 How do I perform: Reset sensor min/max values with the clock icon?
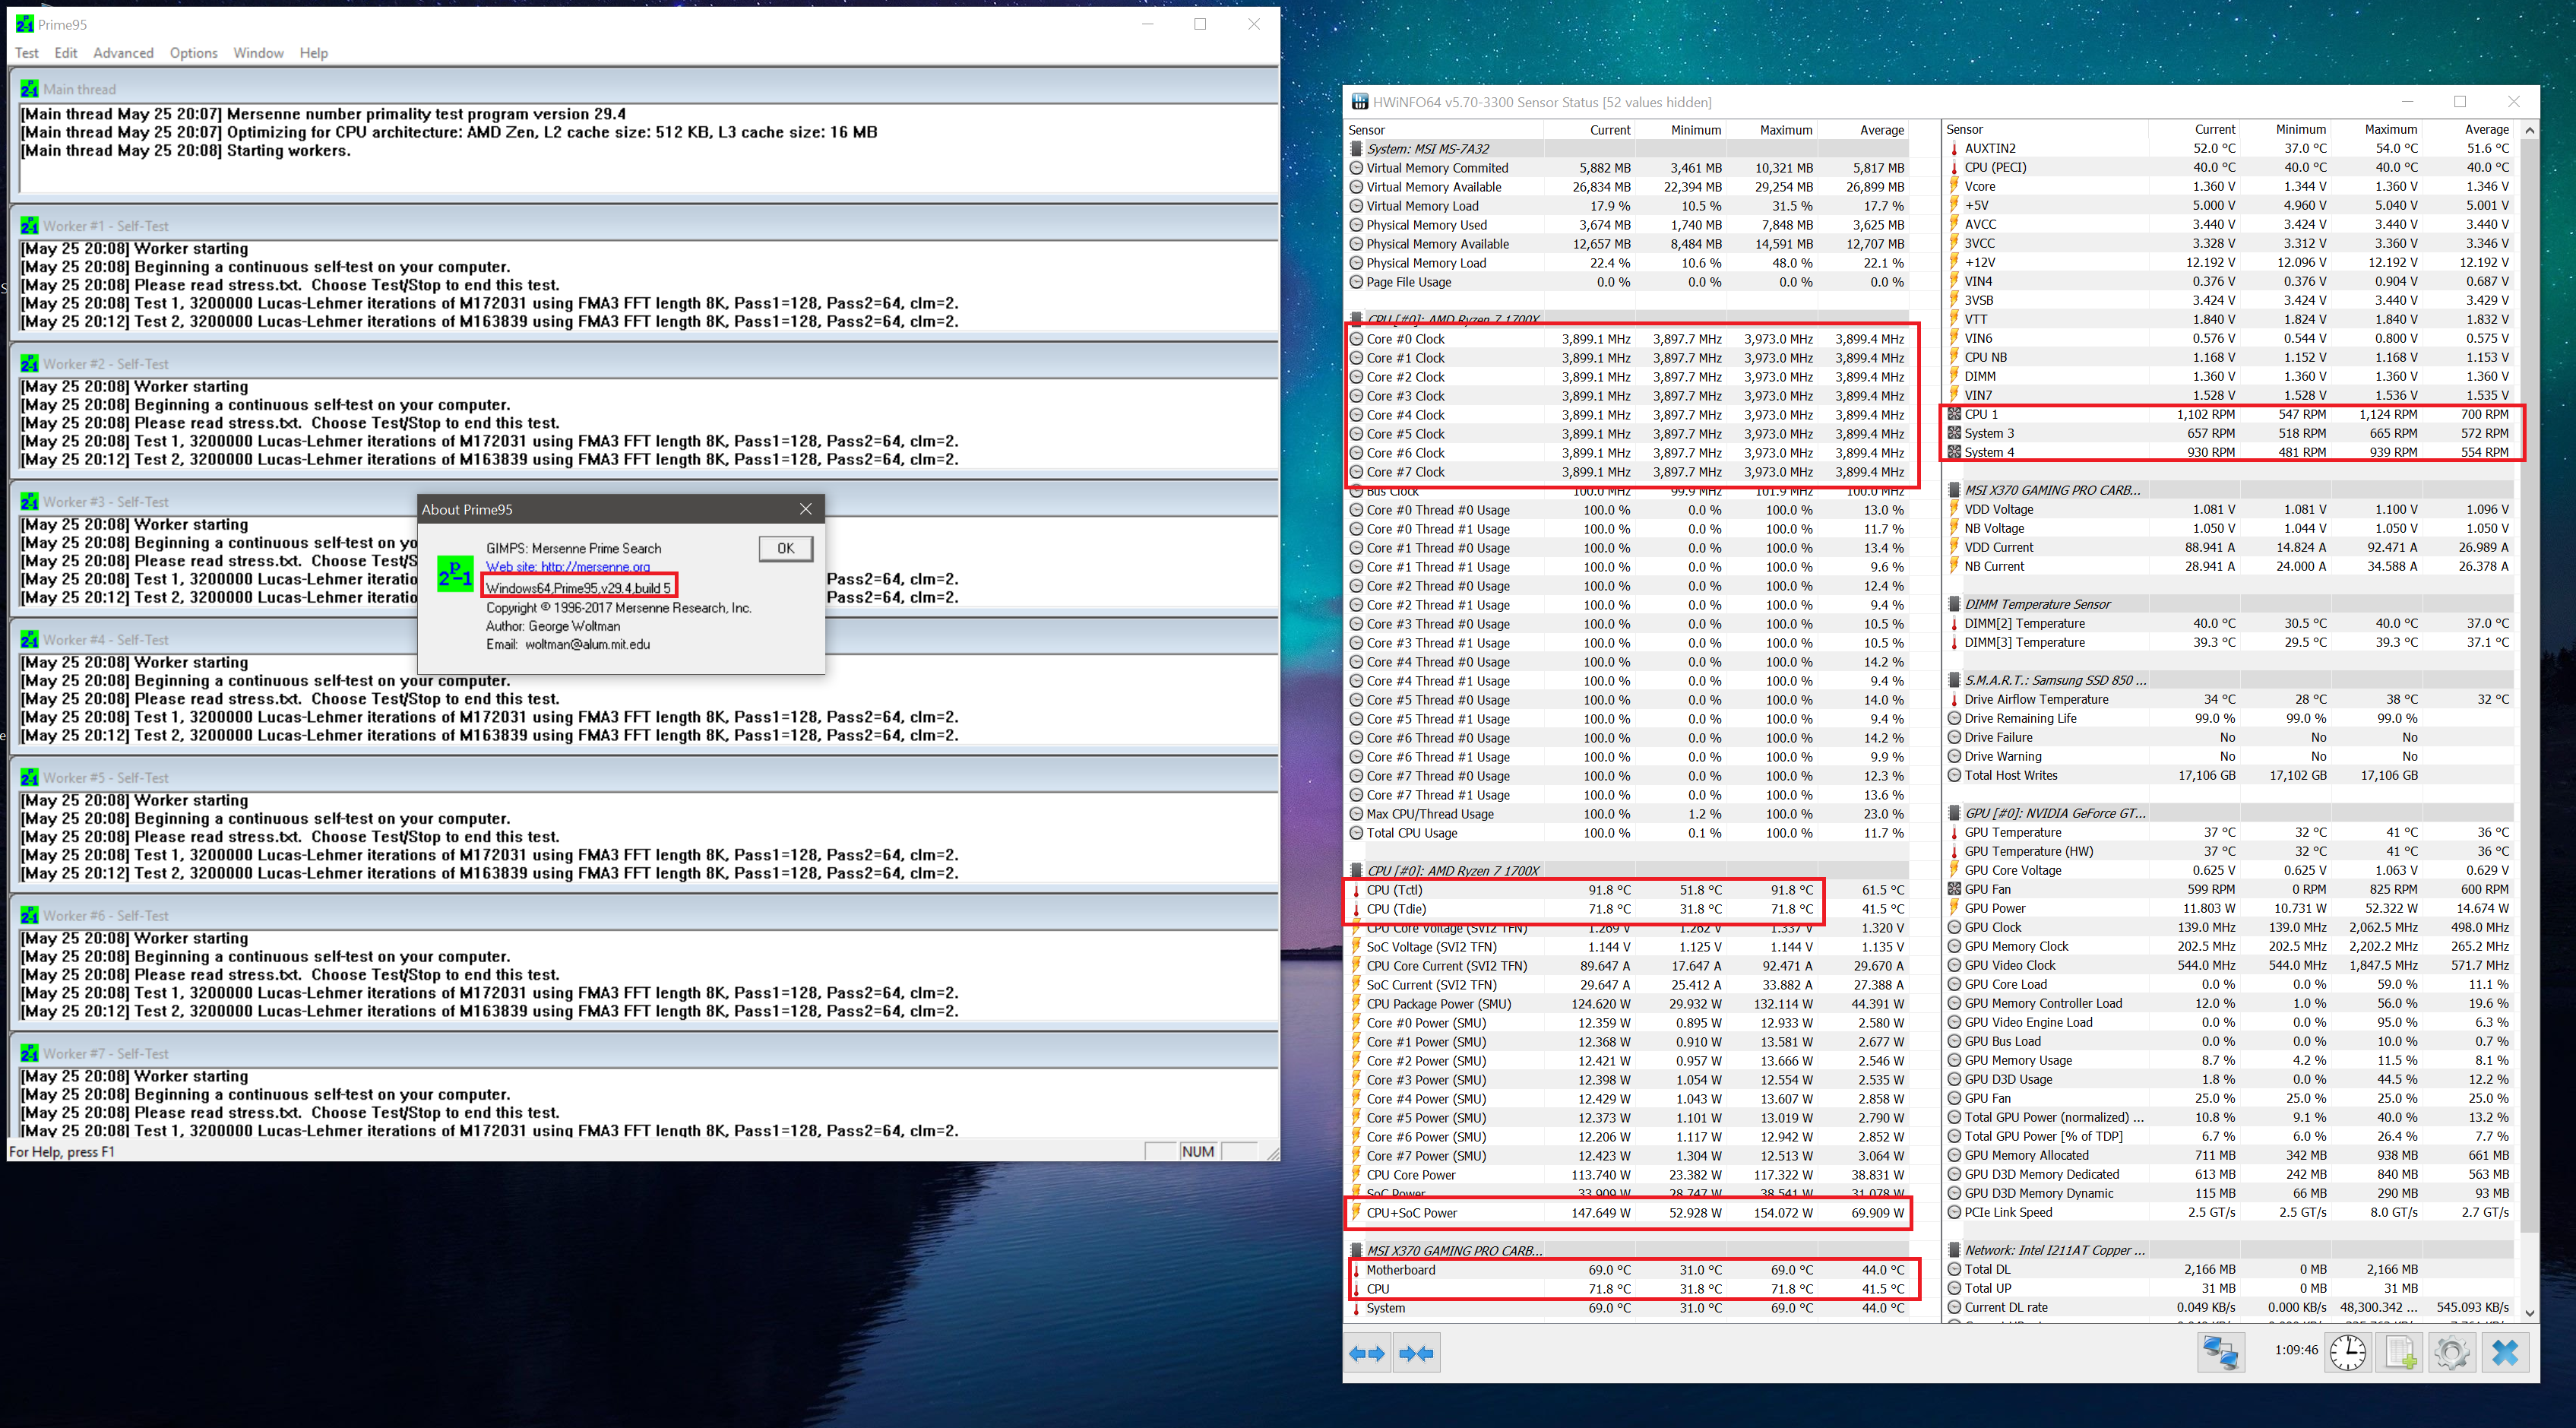[x=2347, y=1353]
